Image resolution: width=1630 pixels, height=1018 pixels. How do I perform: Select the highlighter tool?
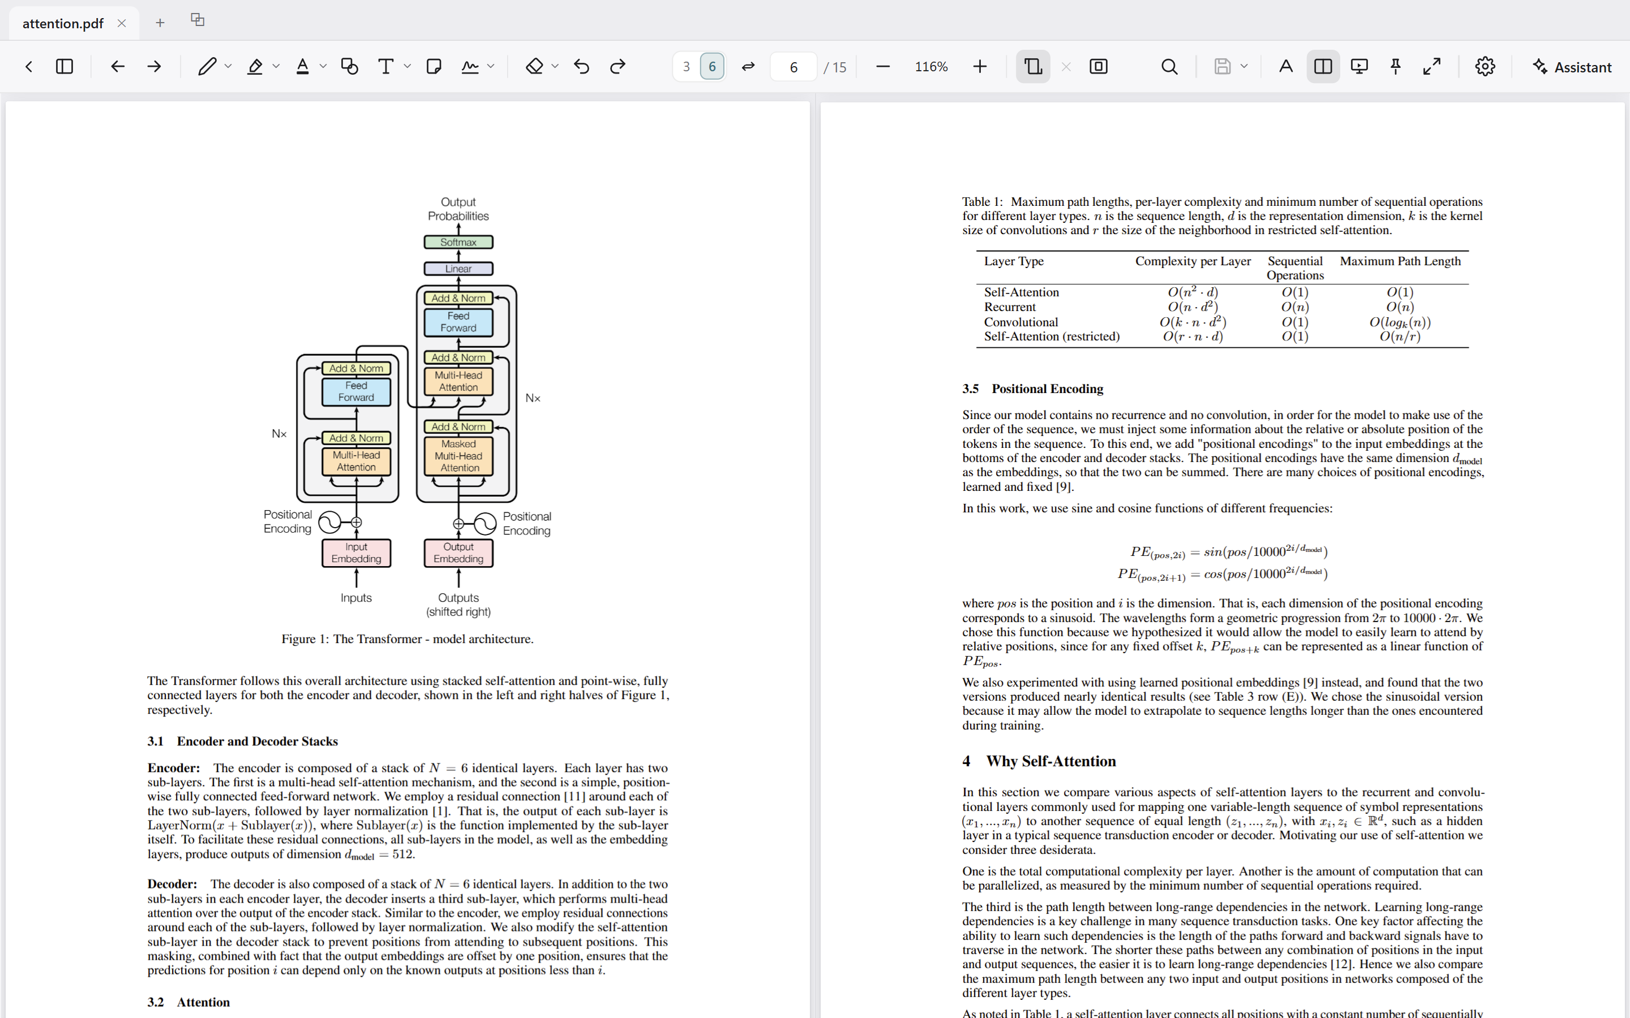[x=255, y=67]
